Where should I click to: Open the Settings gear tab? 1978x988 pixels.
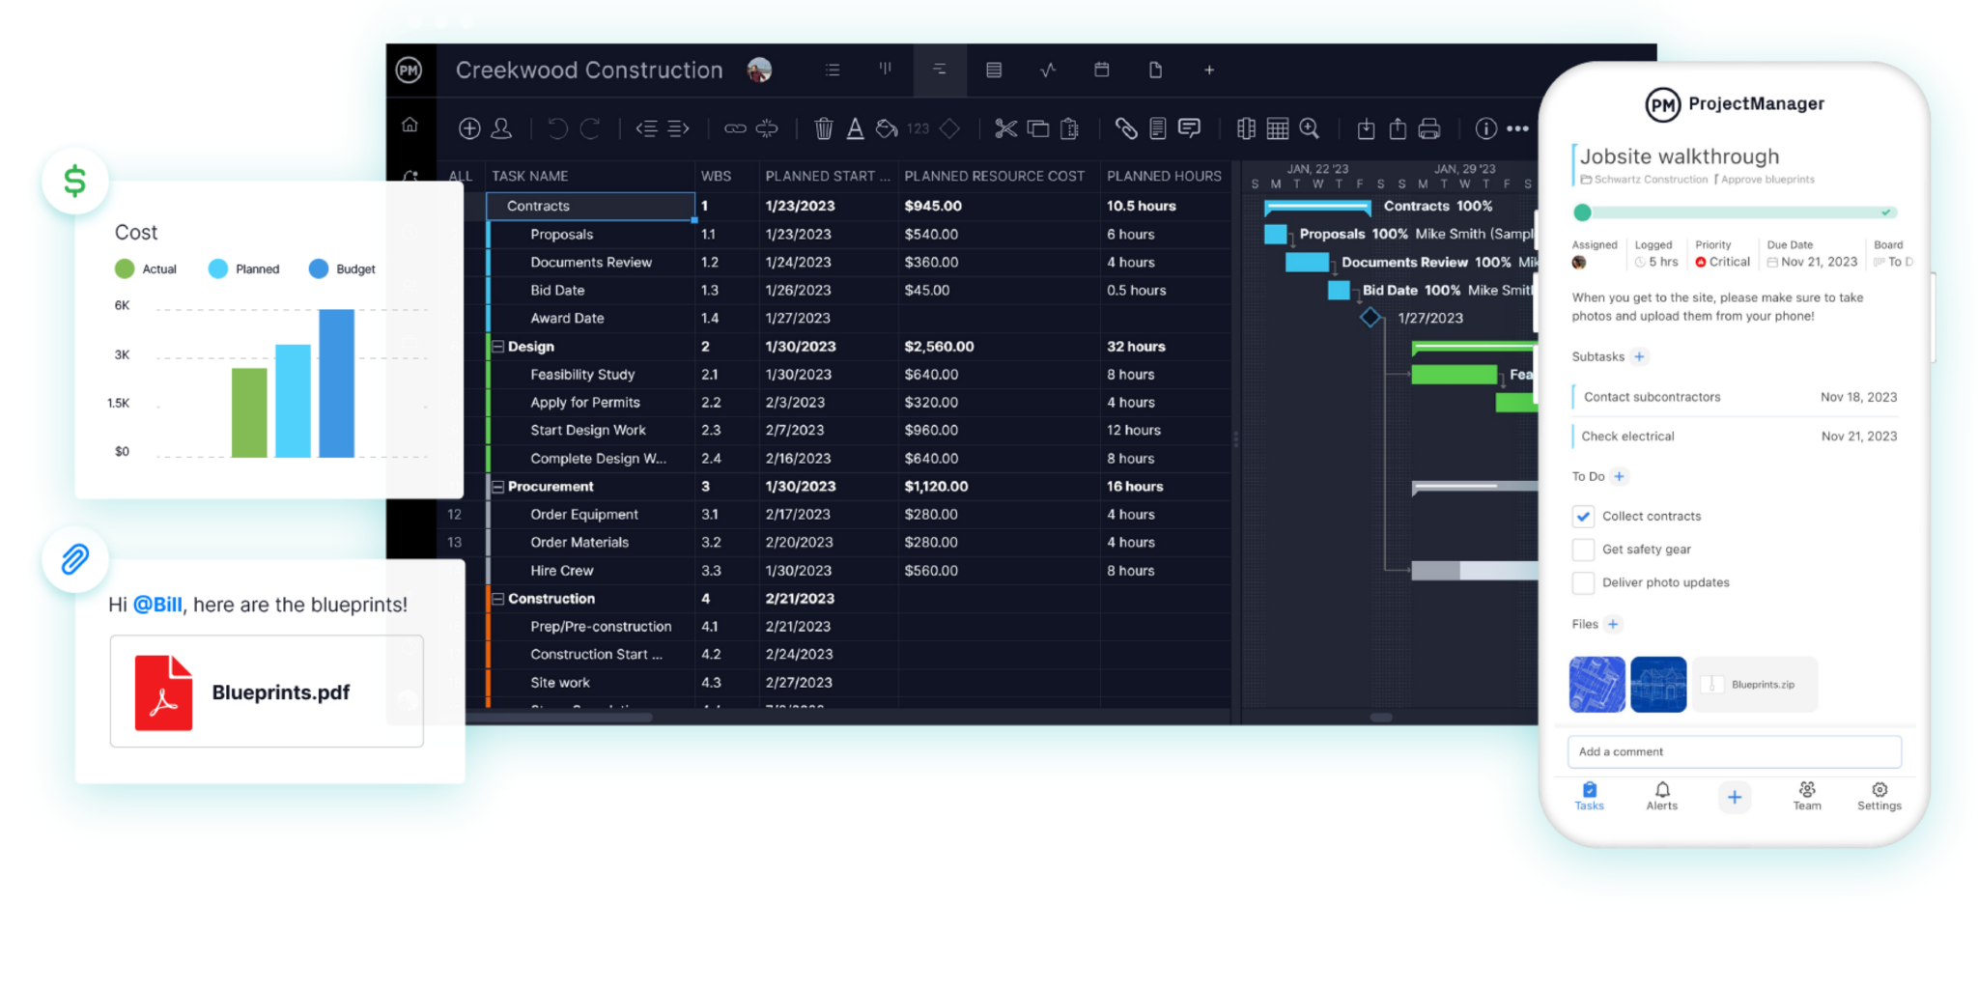click(1879, 797)
